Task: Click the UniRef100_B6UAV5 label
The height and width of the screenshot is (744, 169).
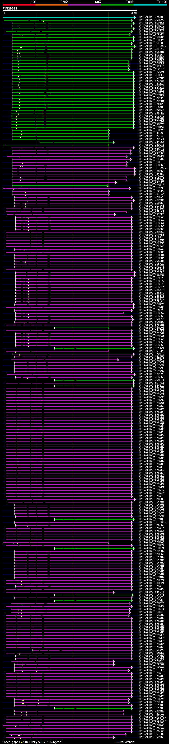Action: click(152, 130)
